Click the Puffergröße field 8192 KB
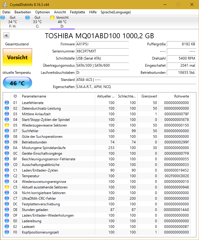The height and width of the screenshot is (240, 199). [182, 44]
